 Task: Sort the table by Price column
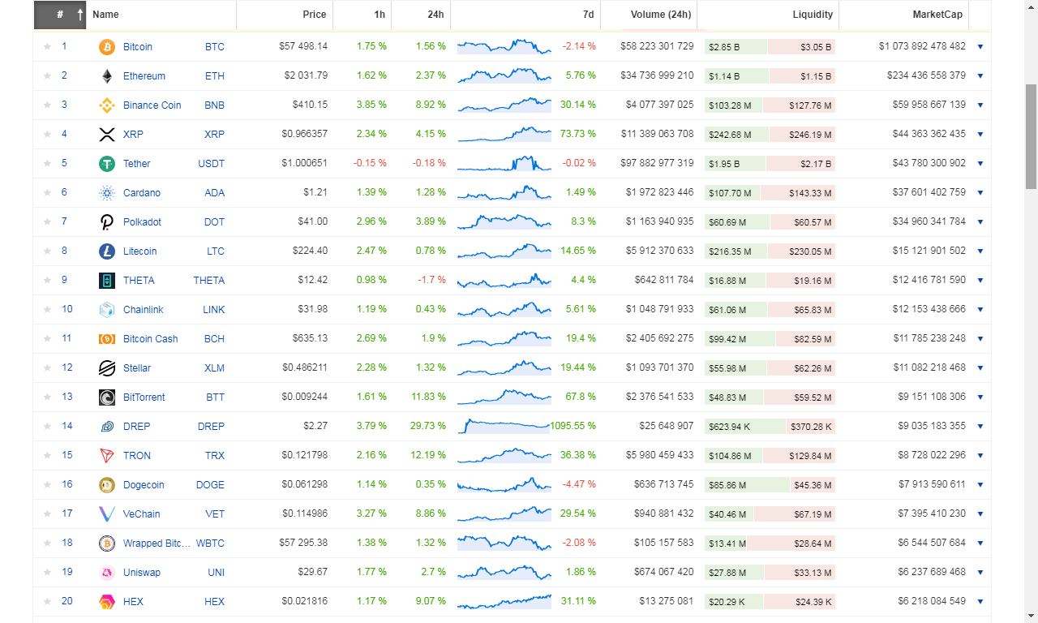coord(285,15)
